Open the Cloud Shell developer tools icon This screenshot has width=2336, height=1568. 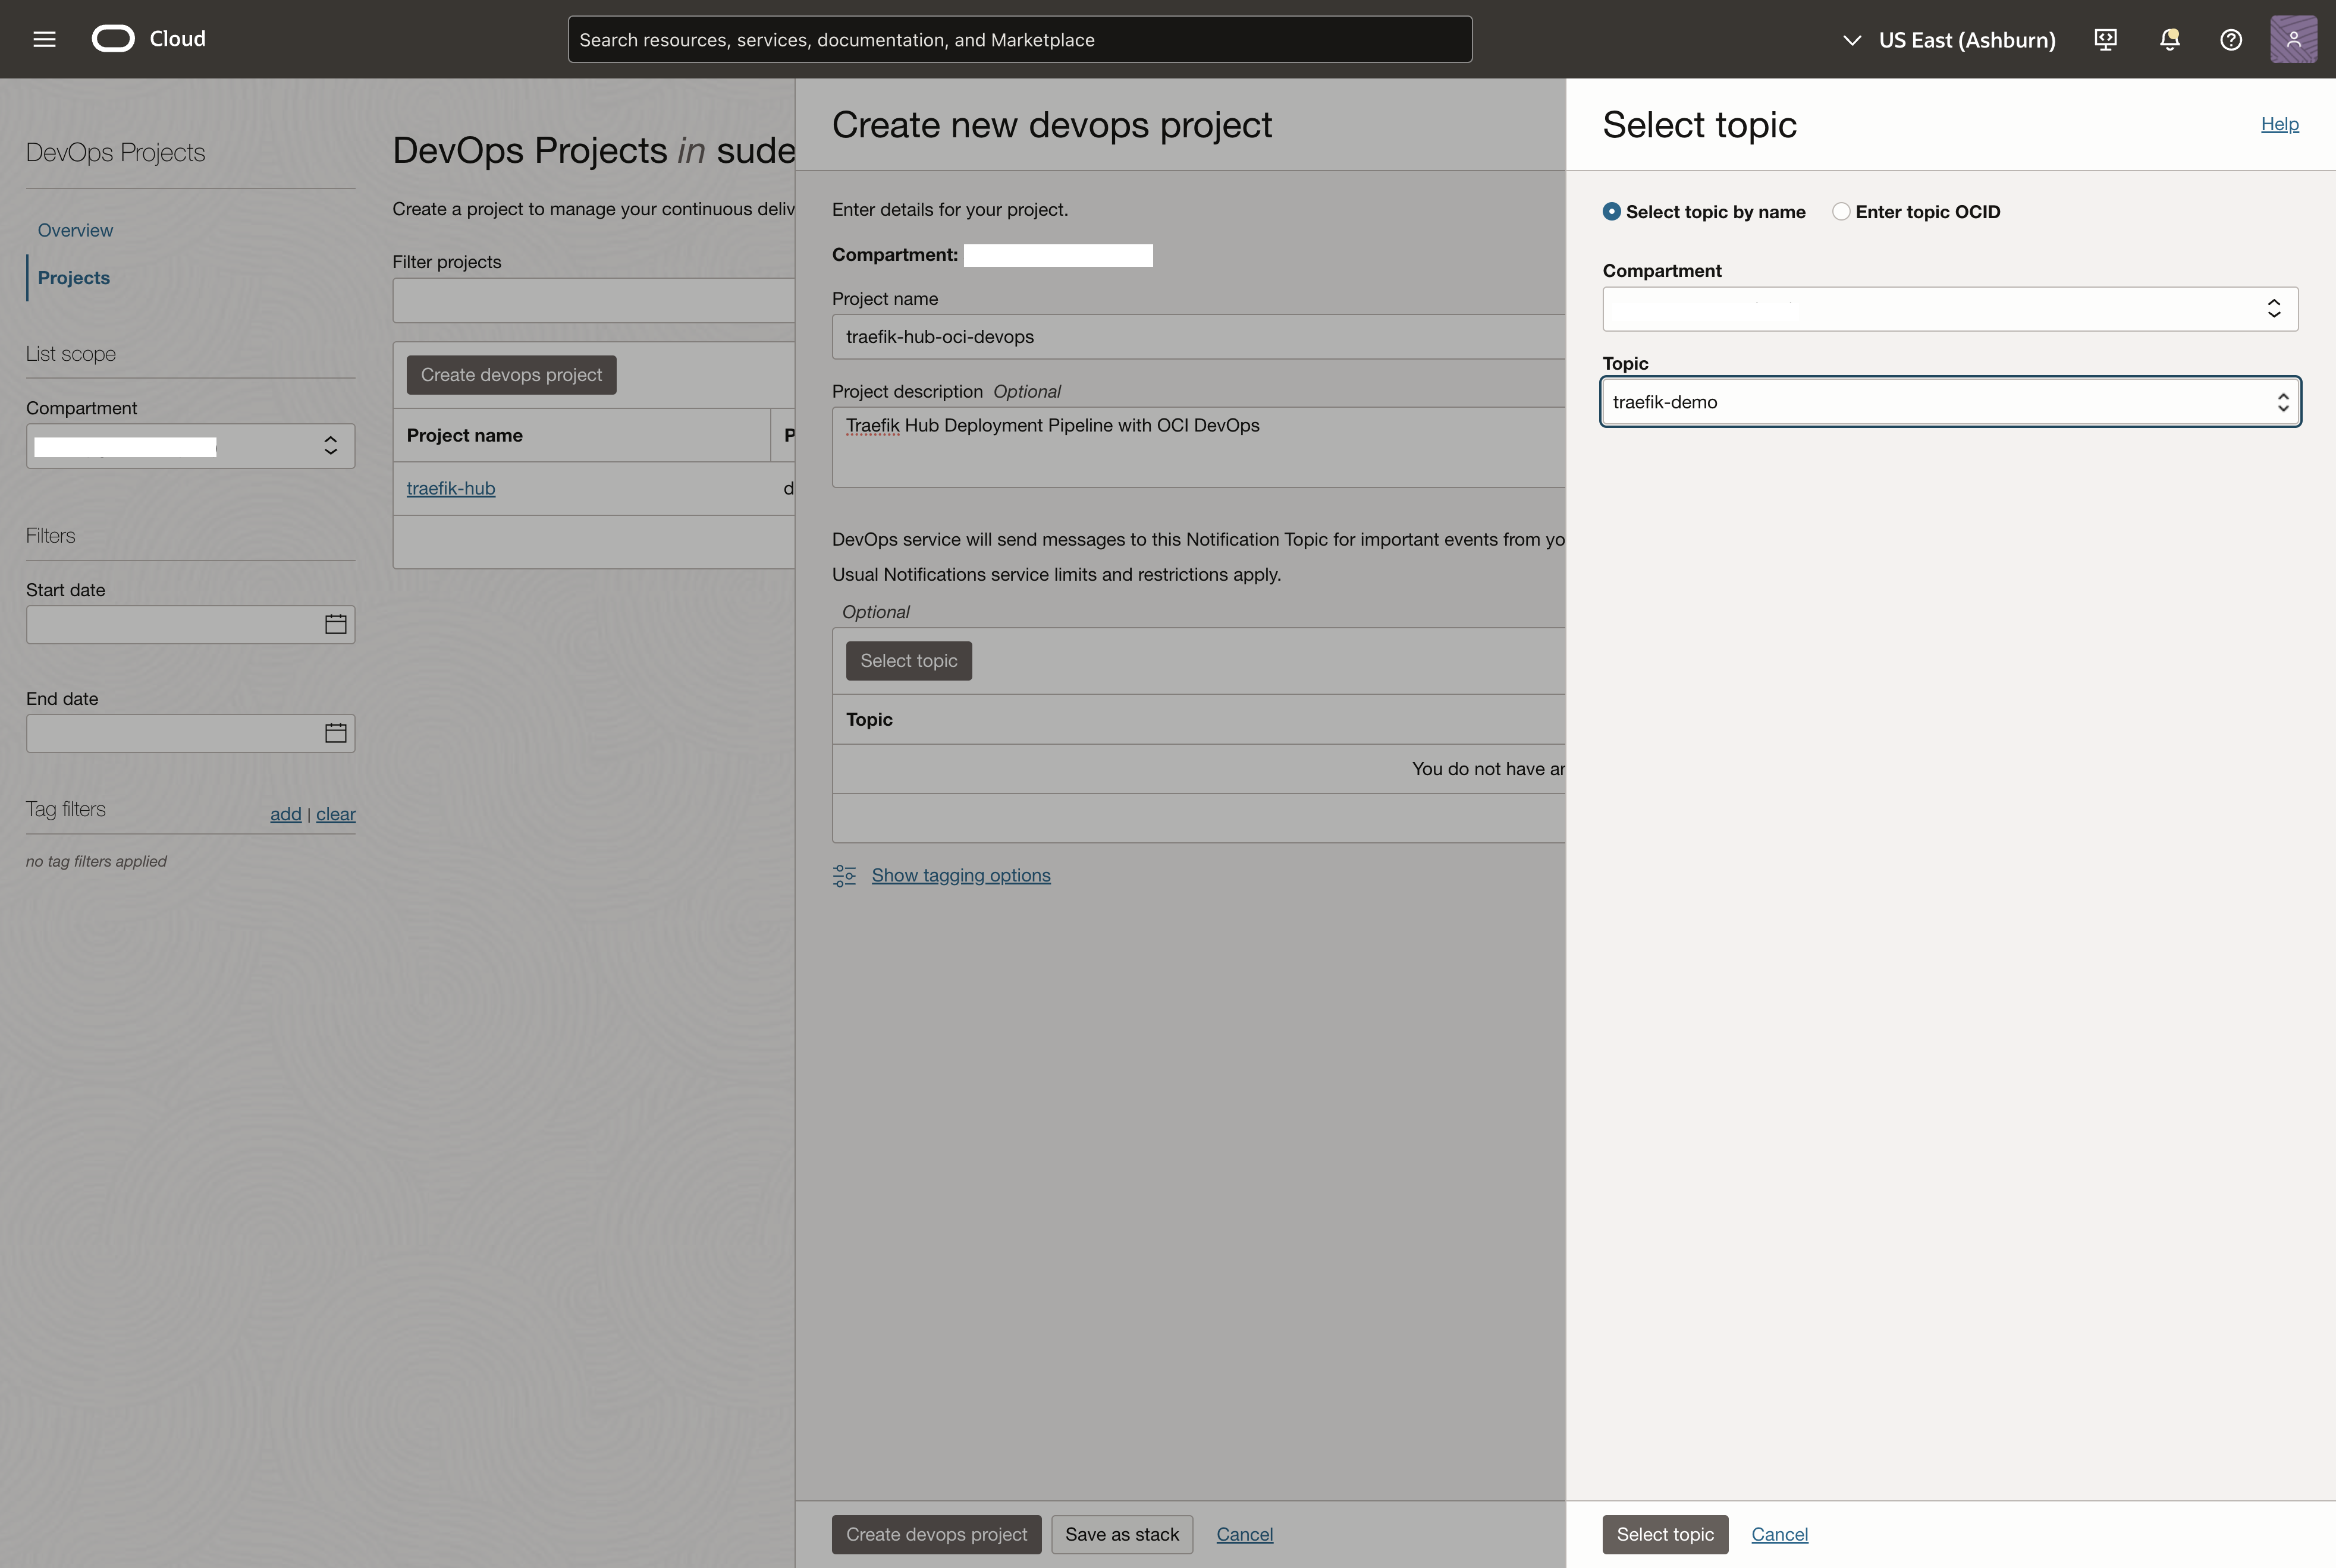2105,39
